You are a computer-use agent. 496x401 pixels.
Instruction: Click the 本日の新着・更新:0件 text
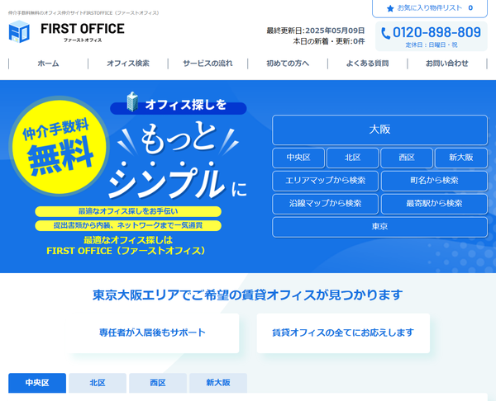point(329,41)
